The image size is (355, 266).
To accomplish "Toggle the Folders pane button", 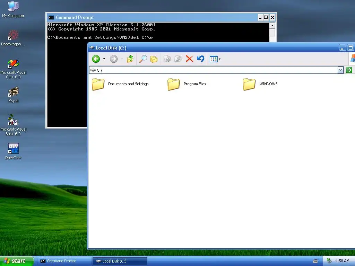I will click(x=154, y=59).
